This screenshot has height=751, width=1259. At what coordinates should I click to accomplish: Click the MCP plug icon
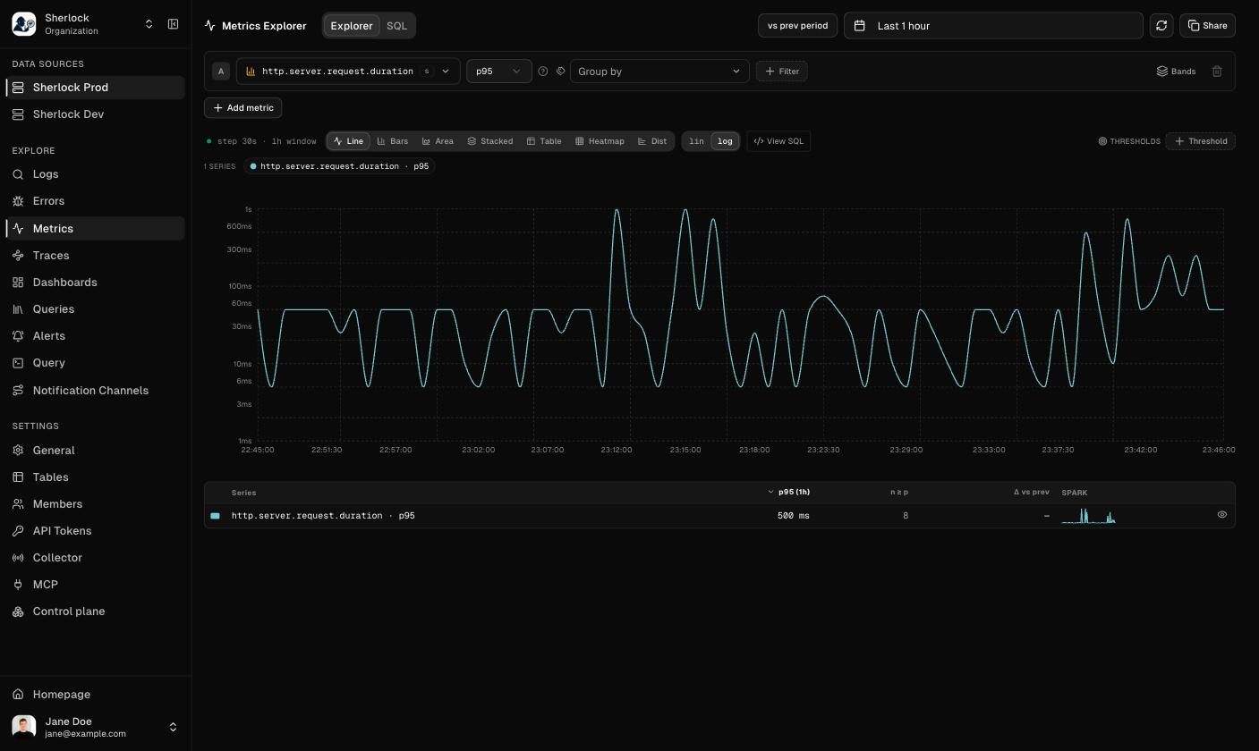[18, 585]
